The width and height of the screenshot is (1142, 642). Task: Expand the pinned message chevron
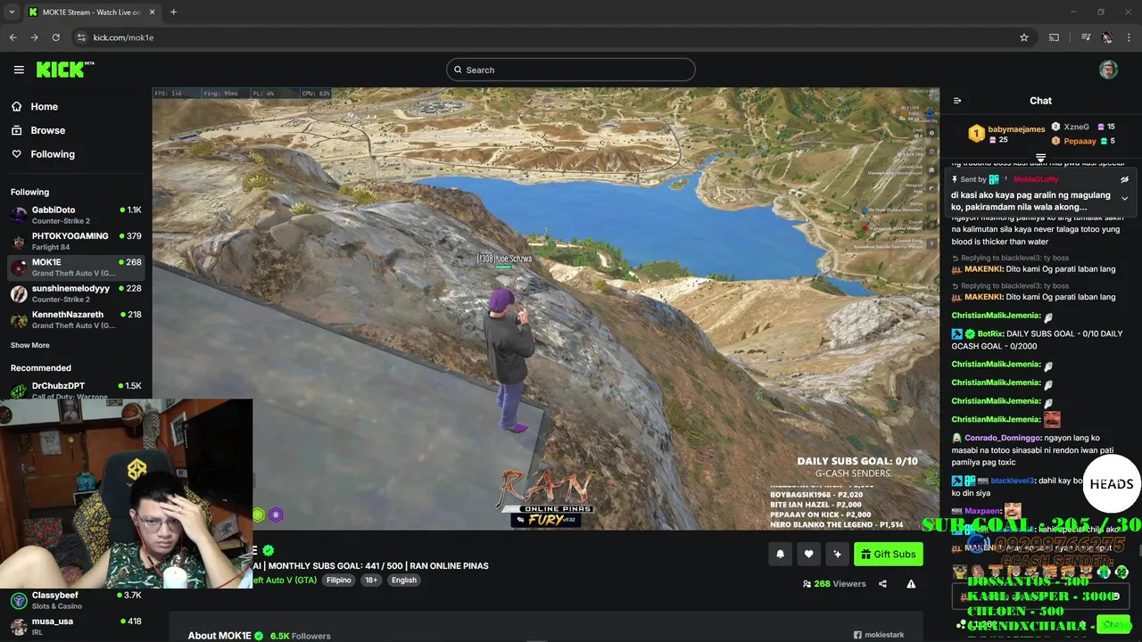pyautogui.click(x=1124, y=199)
